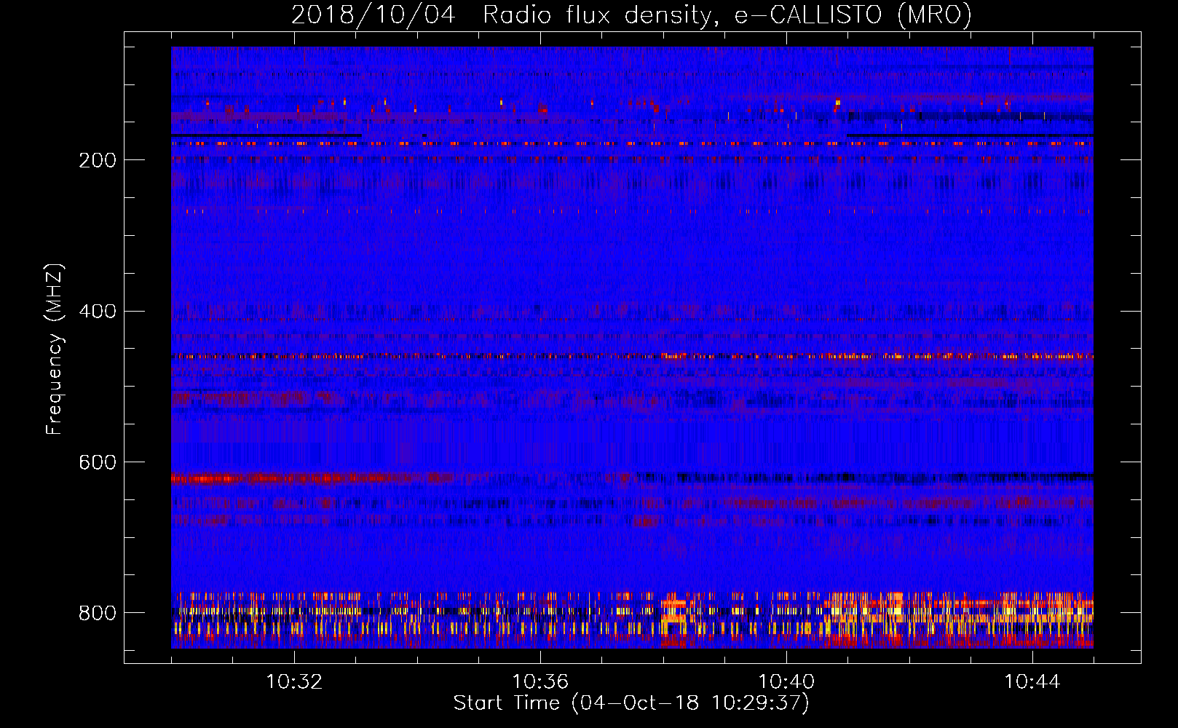Click the 10:32 time tick label
Image resolution: width=1178 pixels, height=728 pixels.
click(294, 681)
